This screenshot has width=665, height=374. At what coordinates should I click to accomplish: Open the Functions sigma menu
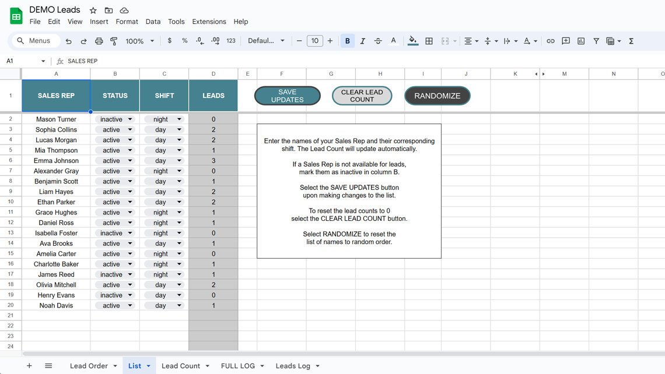(631, 41)
